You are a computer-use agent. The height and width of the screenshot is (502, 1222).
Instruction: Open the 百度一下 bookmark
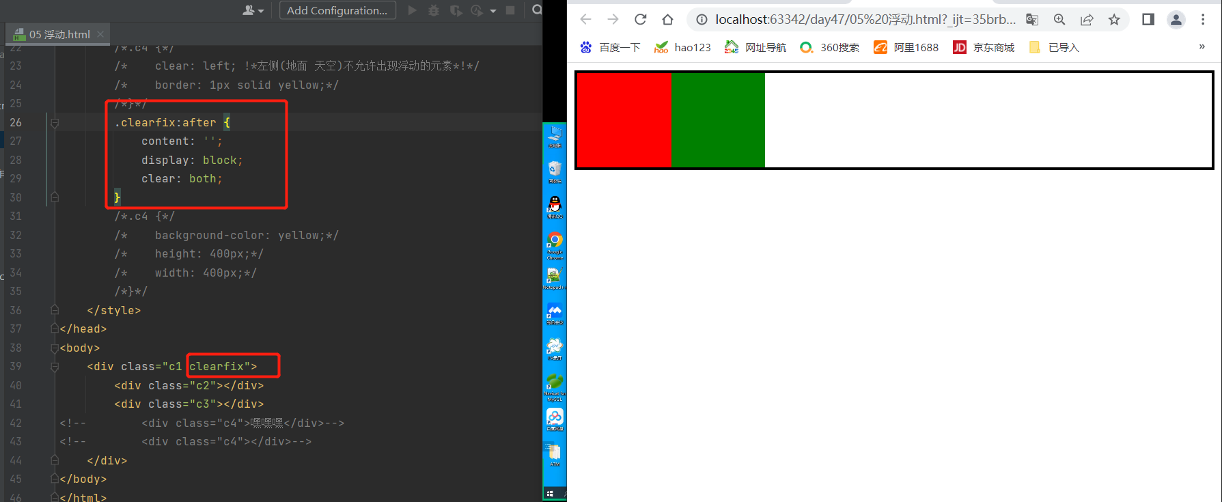point(610,47)
